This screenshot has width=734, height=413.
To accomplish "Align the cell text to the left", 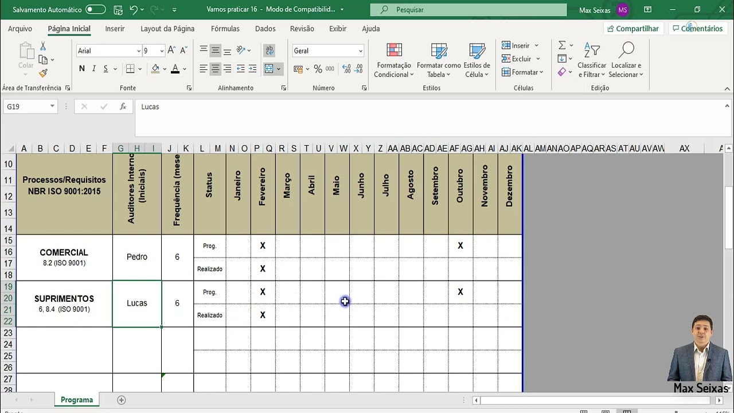I will click(x=203, y=69).
